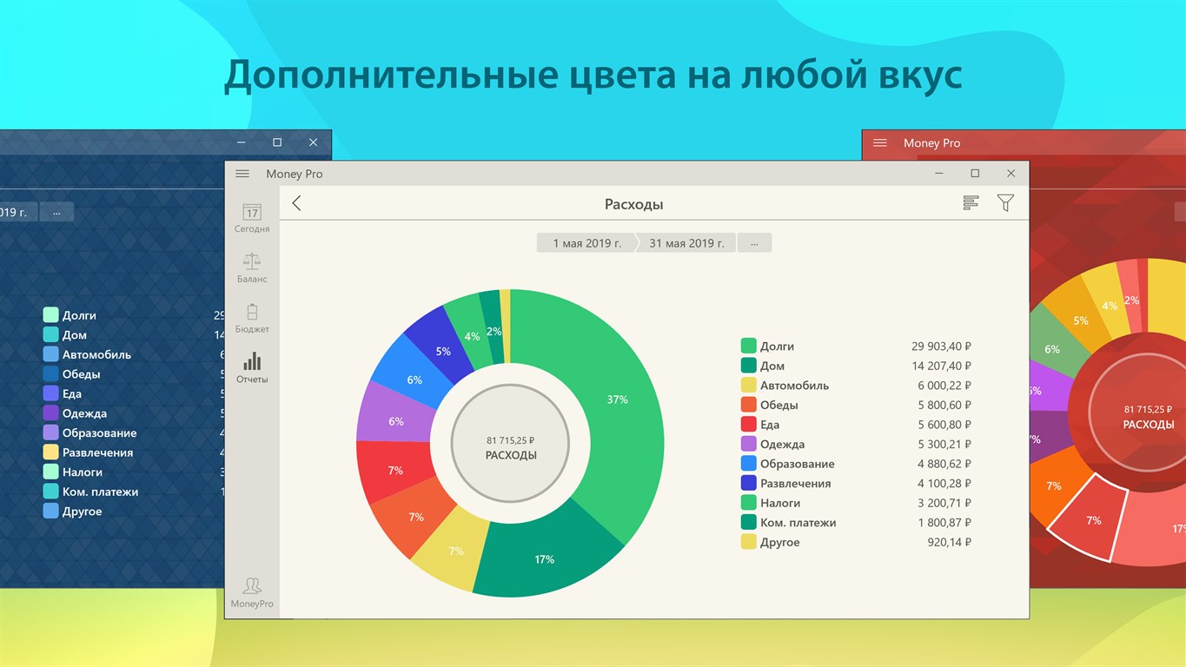This screenshot has height=667, width=1186.
Task: Click the 17% dark green donut segment
Action: tap(545, 559)
